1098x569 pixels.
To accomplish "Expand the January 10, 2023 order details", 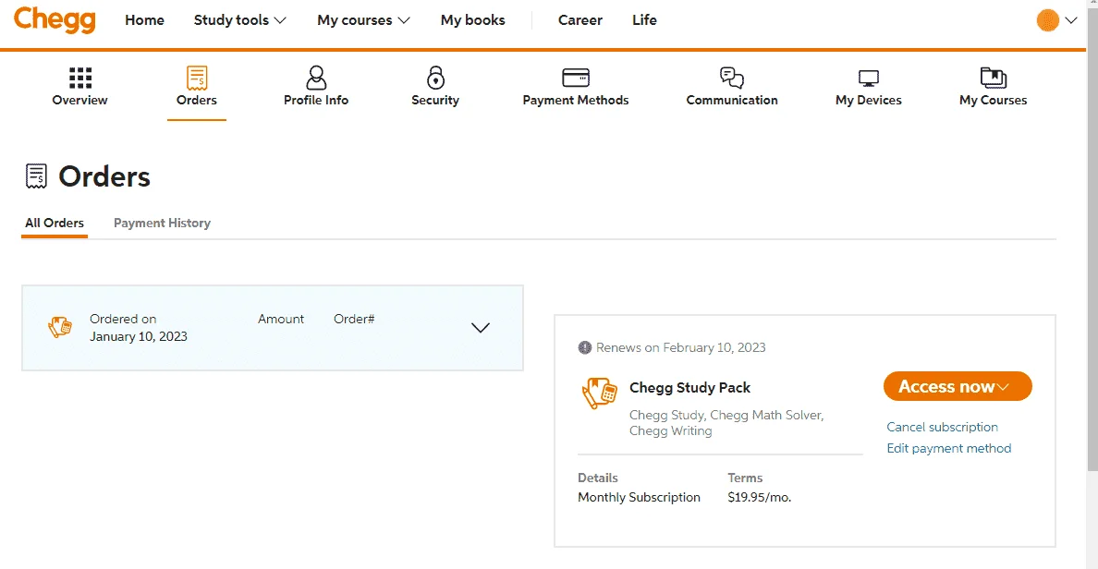I will click(481, 328).
